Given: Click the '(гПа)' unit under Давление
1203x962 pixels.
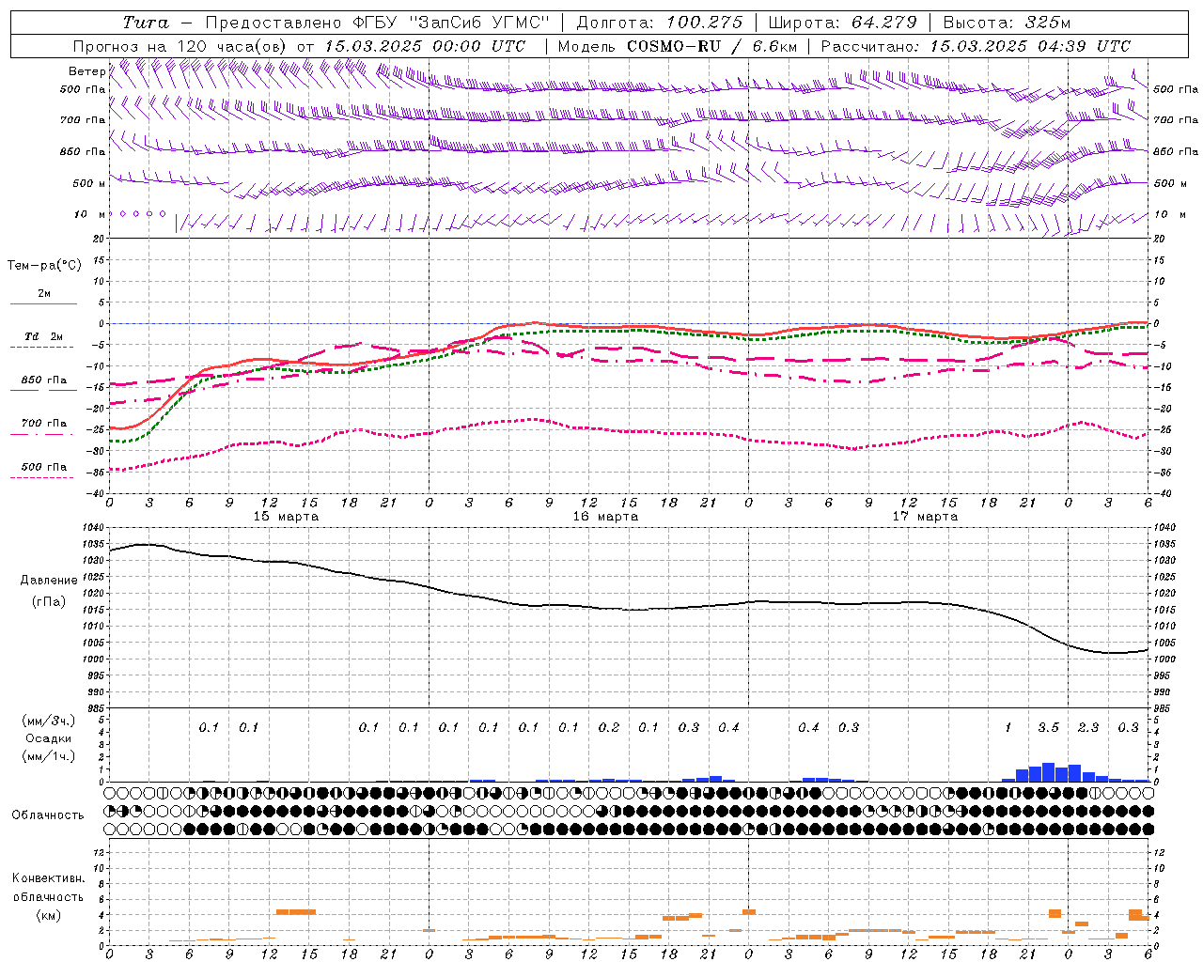Looking at the screenshot, I should [49, 601].
